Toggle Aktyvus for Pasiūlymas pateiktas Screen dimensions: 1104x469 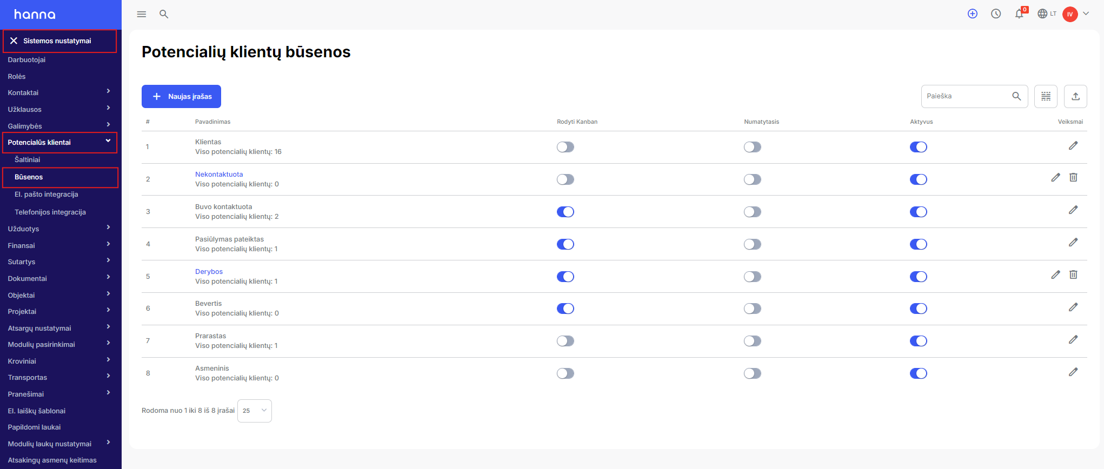919,244
